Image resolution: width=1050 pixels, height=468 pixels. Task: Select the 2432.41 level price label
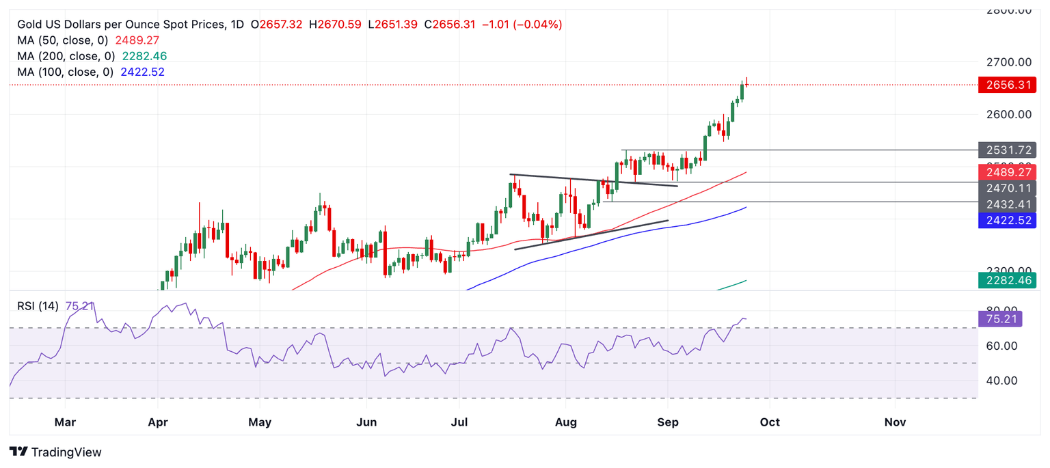coord(1007,204)
